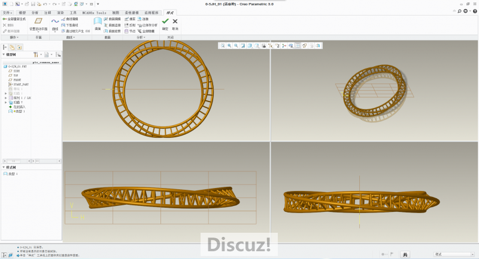
Task: Expand the 扫描 7 sweep tree node
Action: (5, 102)
